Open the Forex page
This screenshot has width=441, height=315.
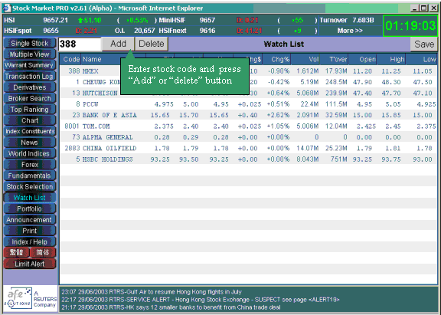tap(30, 165)
